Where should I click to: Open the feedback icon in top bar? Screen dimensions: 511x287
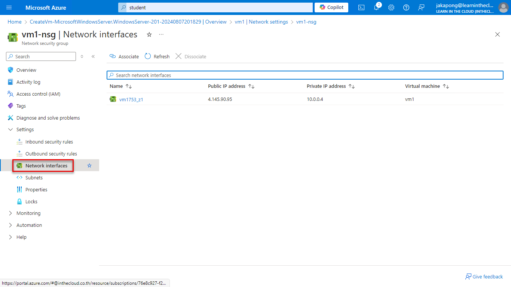click(421, 7)
